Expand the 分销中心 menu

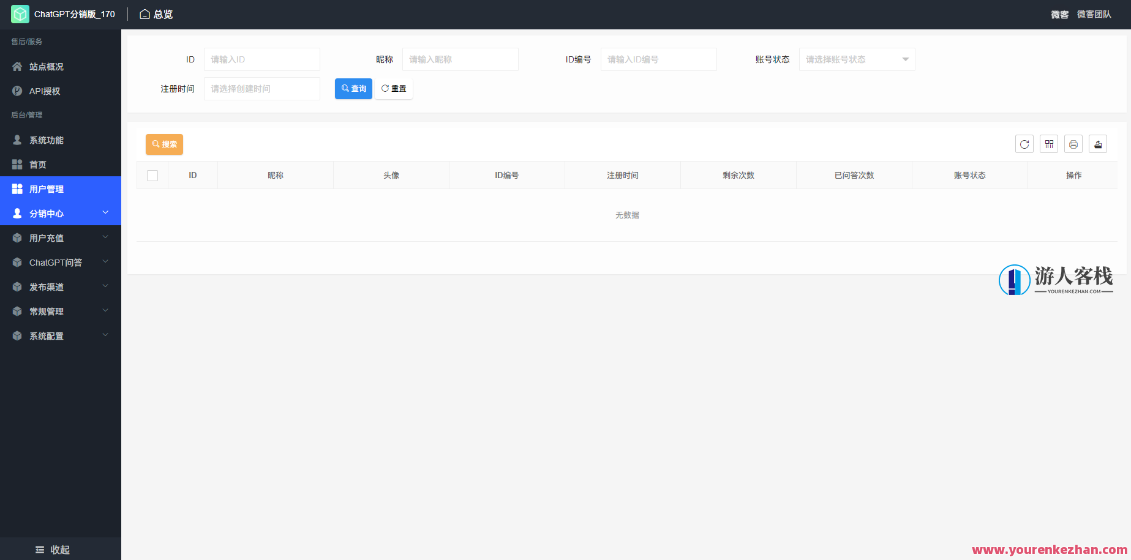(47, 213)
